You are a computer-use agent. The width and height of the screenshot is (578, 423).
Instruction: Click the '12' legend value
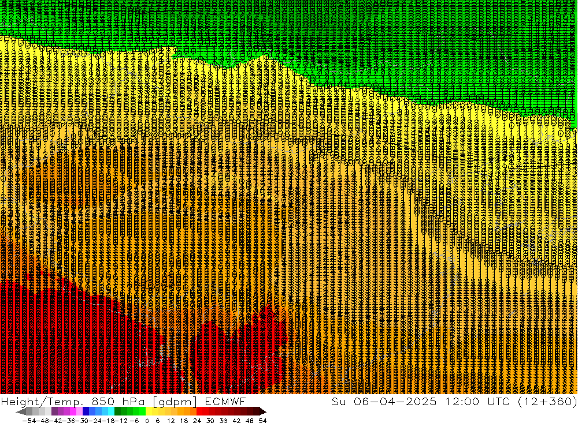point(171,421)
